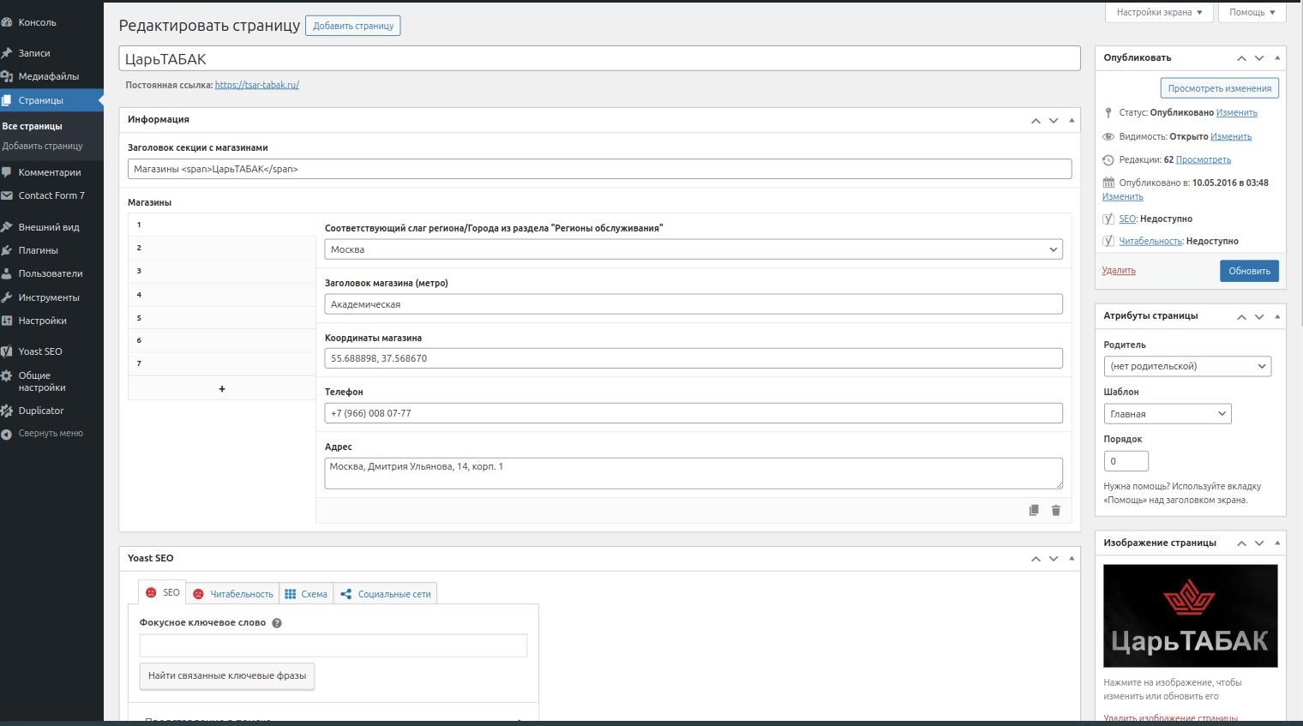Click the page title field ЦарьТАБАК

[599, 59]
